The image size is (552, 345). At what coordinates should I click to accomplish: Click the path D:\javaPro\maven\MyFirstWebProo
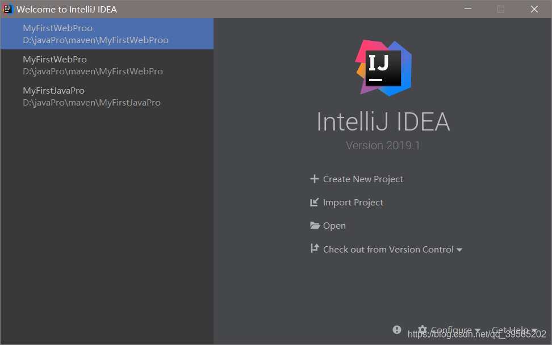point(96,40)
